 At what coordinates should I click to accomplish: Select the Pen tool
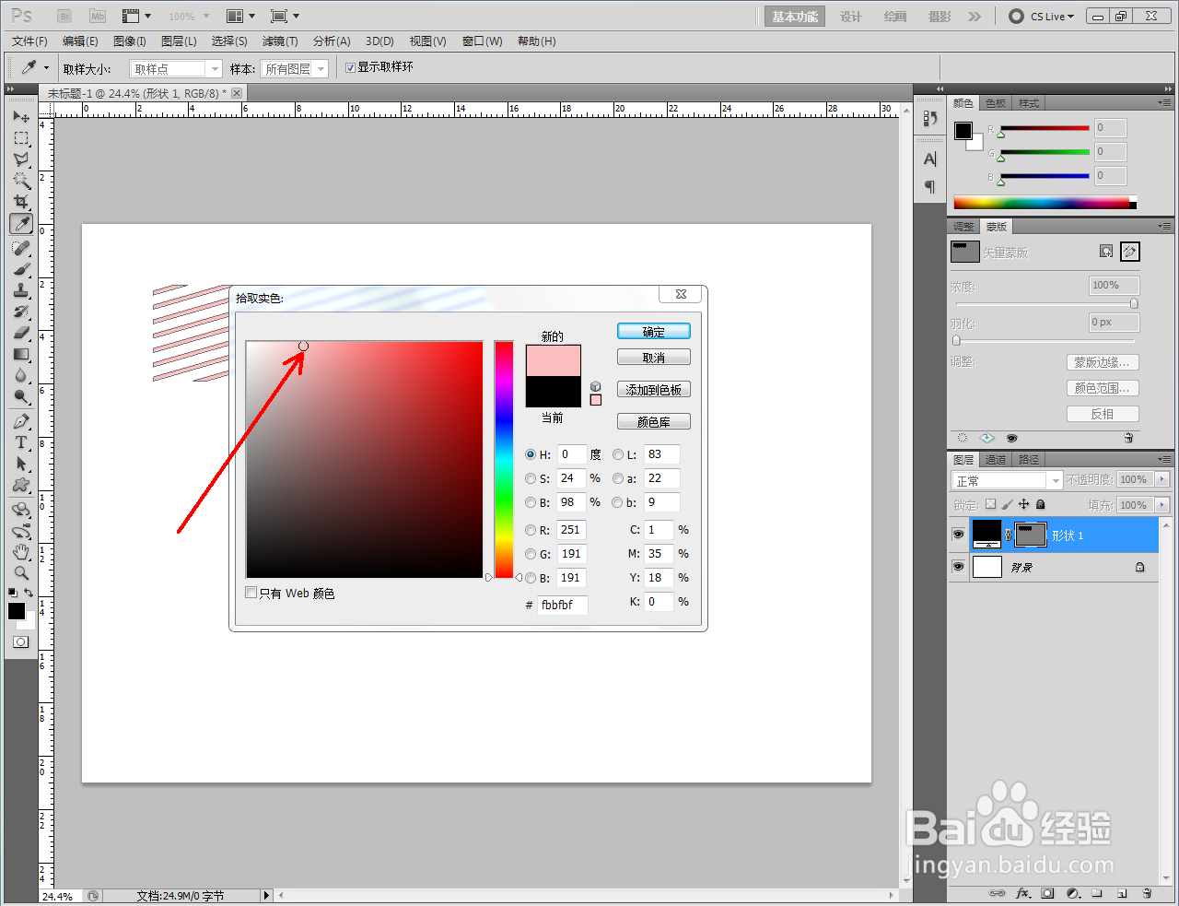(x=21, y=421)
